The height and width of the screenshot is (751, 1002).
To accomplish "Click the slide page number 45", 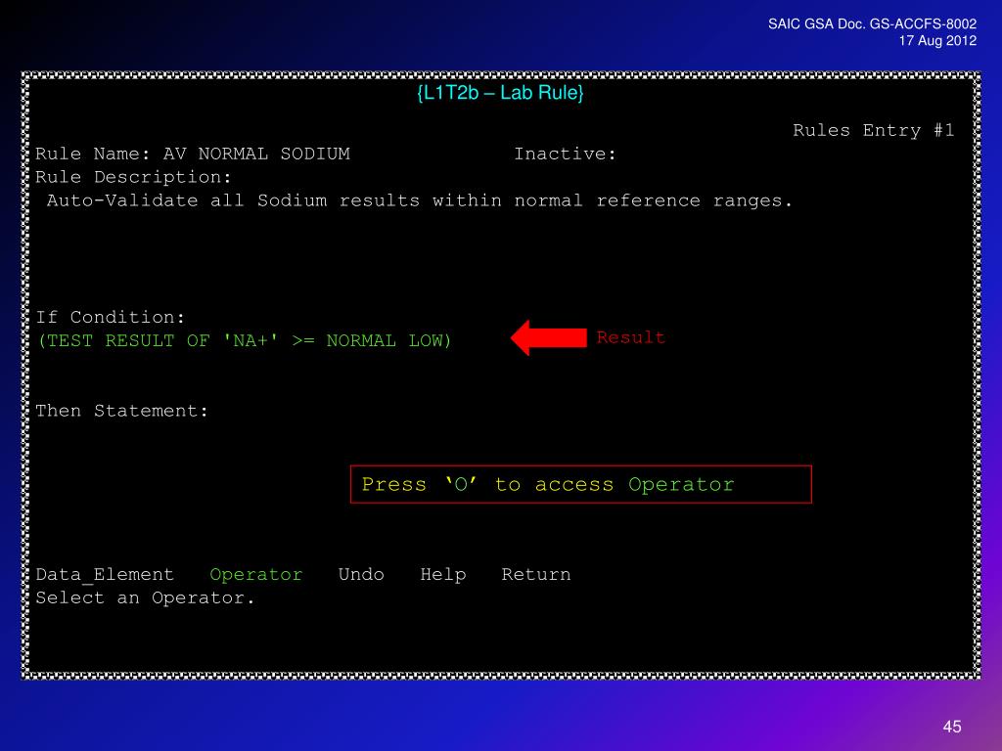I will coord(952,727).
